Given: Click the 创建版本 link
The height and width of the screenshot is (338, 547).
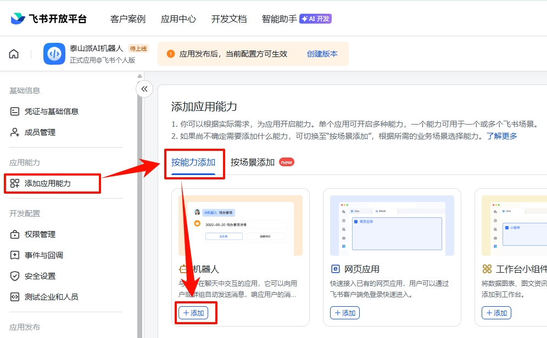Looking at the screenshot, I should (322, 54).
